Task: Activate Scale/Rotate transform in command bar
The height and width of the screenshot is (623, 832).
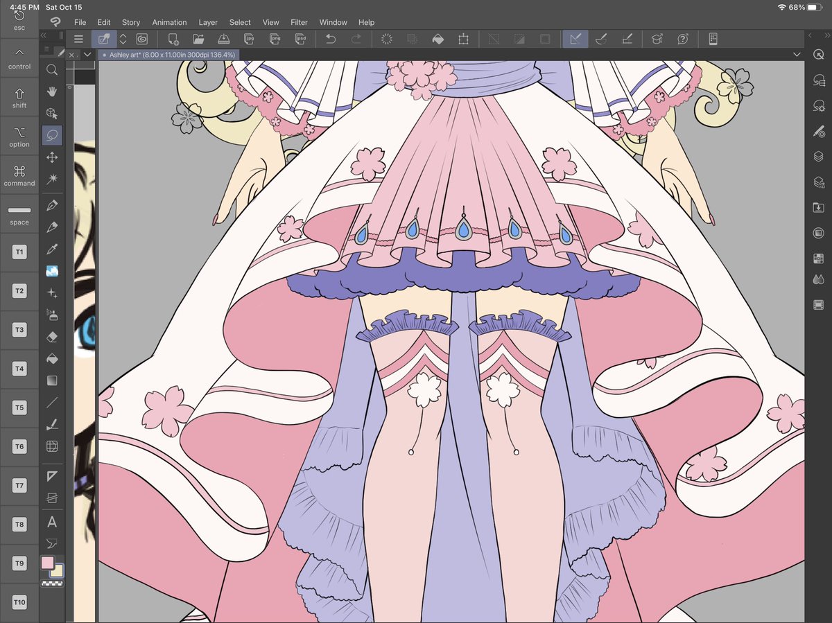Action: [463, 40]
